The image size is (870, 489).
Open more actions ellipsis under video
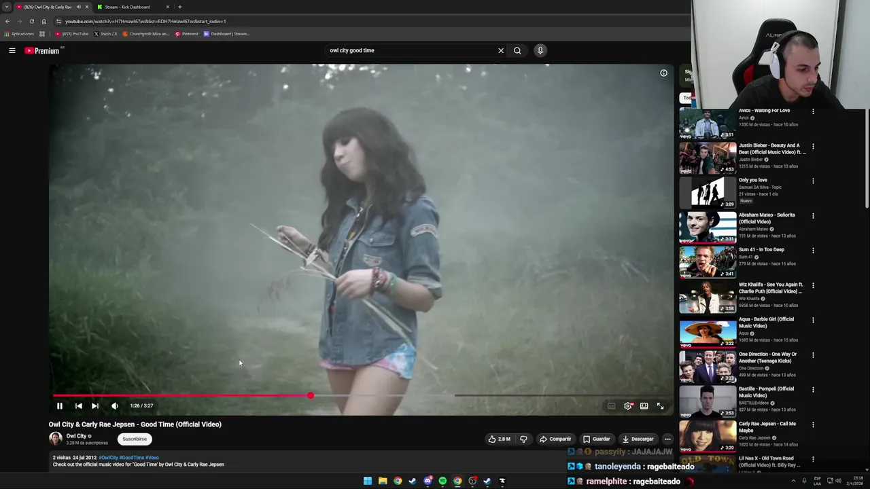pyautogui.click(x=667, y=439)
